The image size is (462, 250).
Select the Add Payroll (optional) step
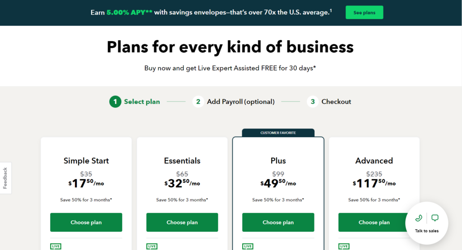241,102
